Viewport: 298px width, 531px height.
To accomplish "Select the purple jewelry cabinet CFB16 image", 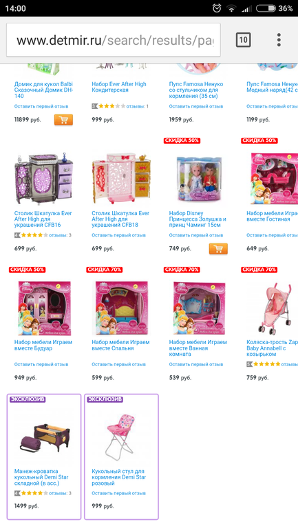I will (43, 179).
